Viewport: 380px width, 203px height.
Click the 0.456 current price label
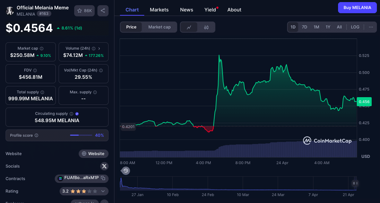tap(364, 102)
